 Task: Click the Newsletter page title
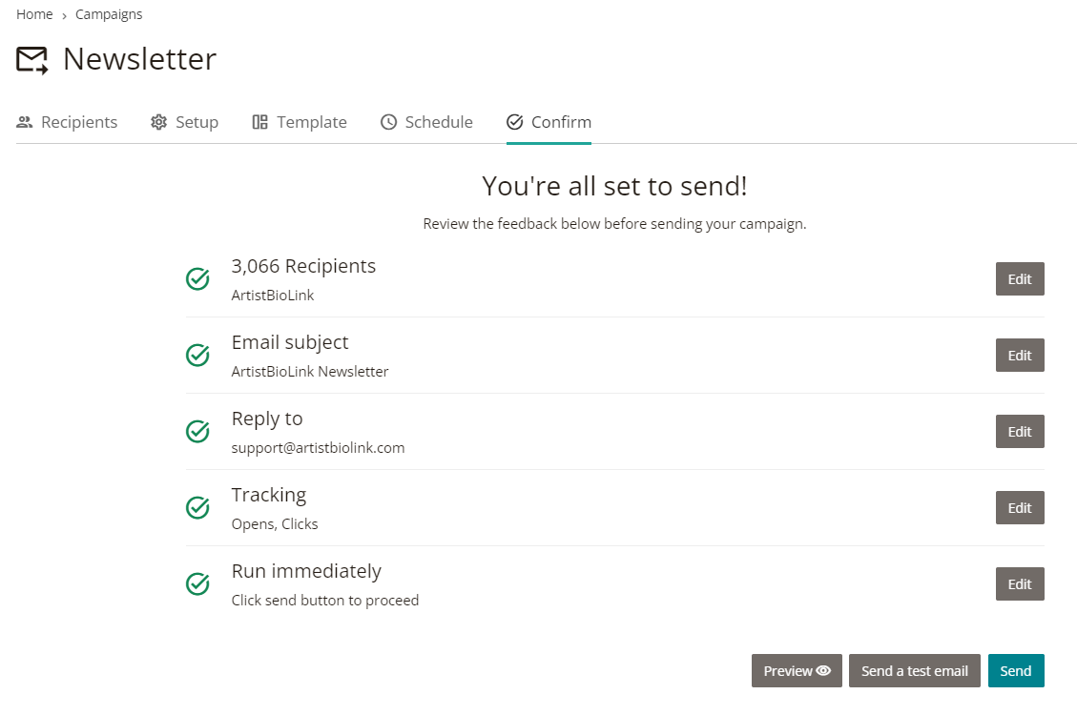[x=140, y=59]
